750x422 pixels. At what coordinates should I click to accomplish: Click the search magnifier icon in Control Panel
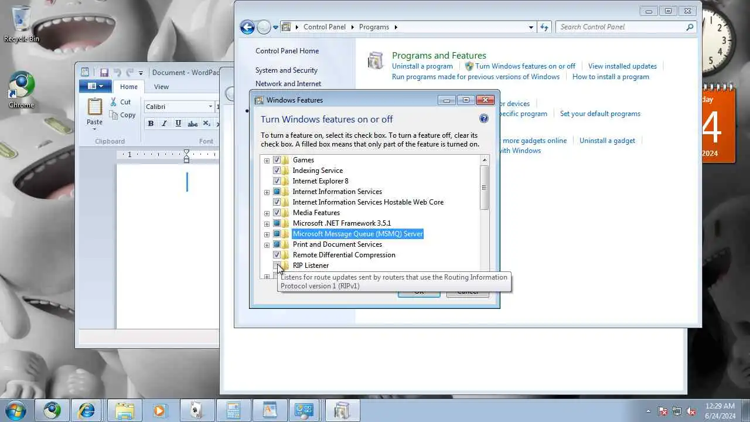[x=690, y=27]
